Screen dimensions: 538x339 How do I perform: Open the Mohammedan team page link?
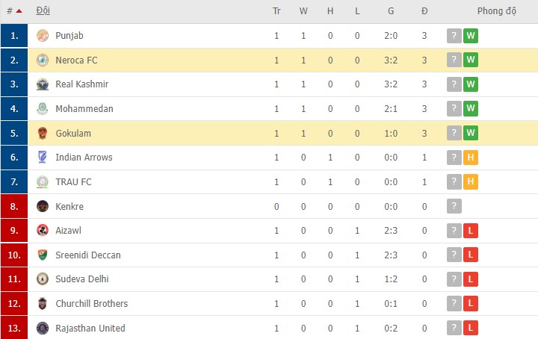point(84,109)
